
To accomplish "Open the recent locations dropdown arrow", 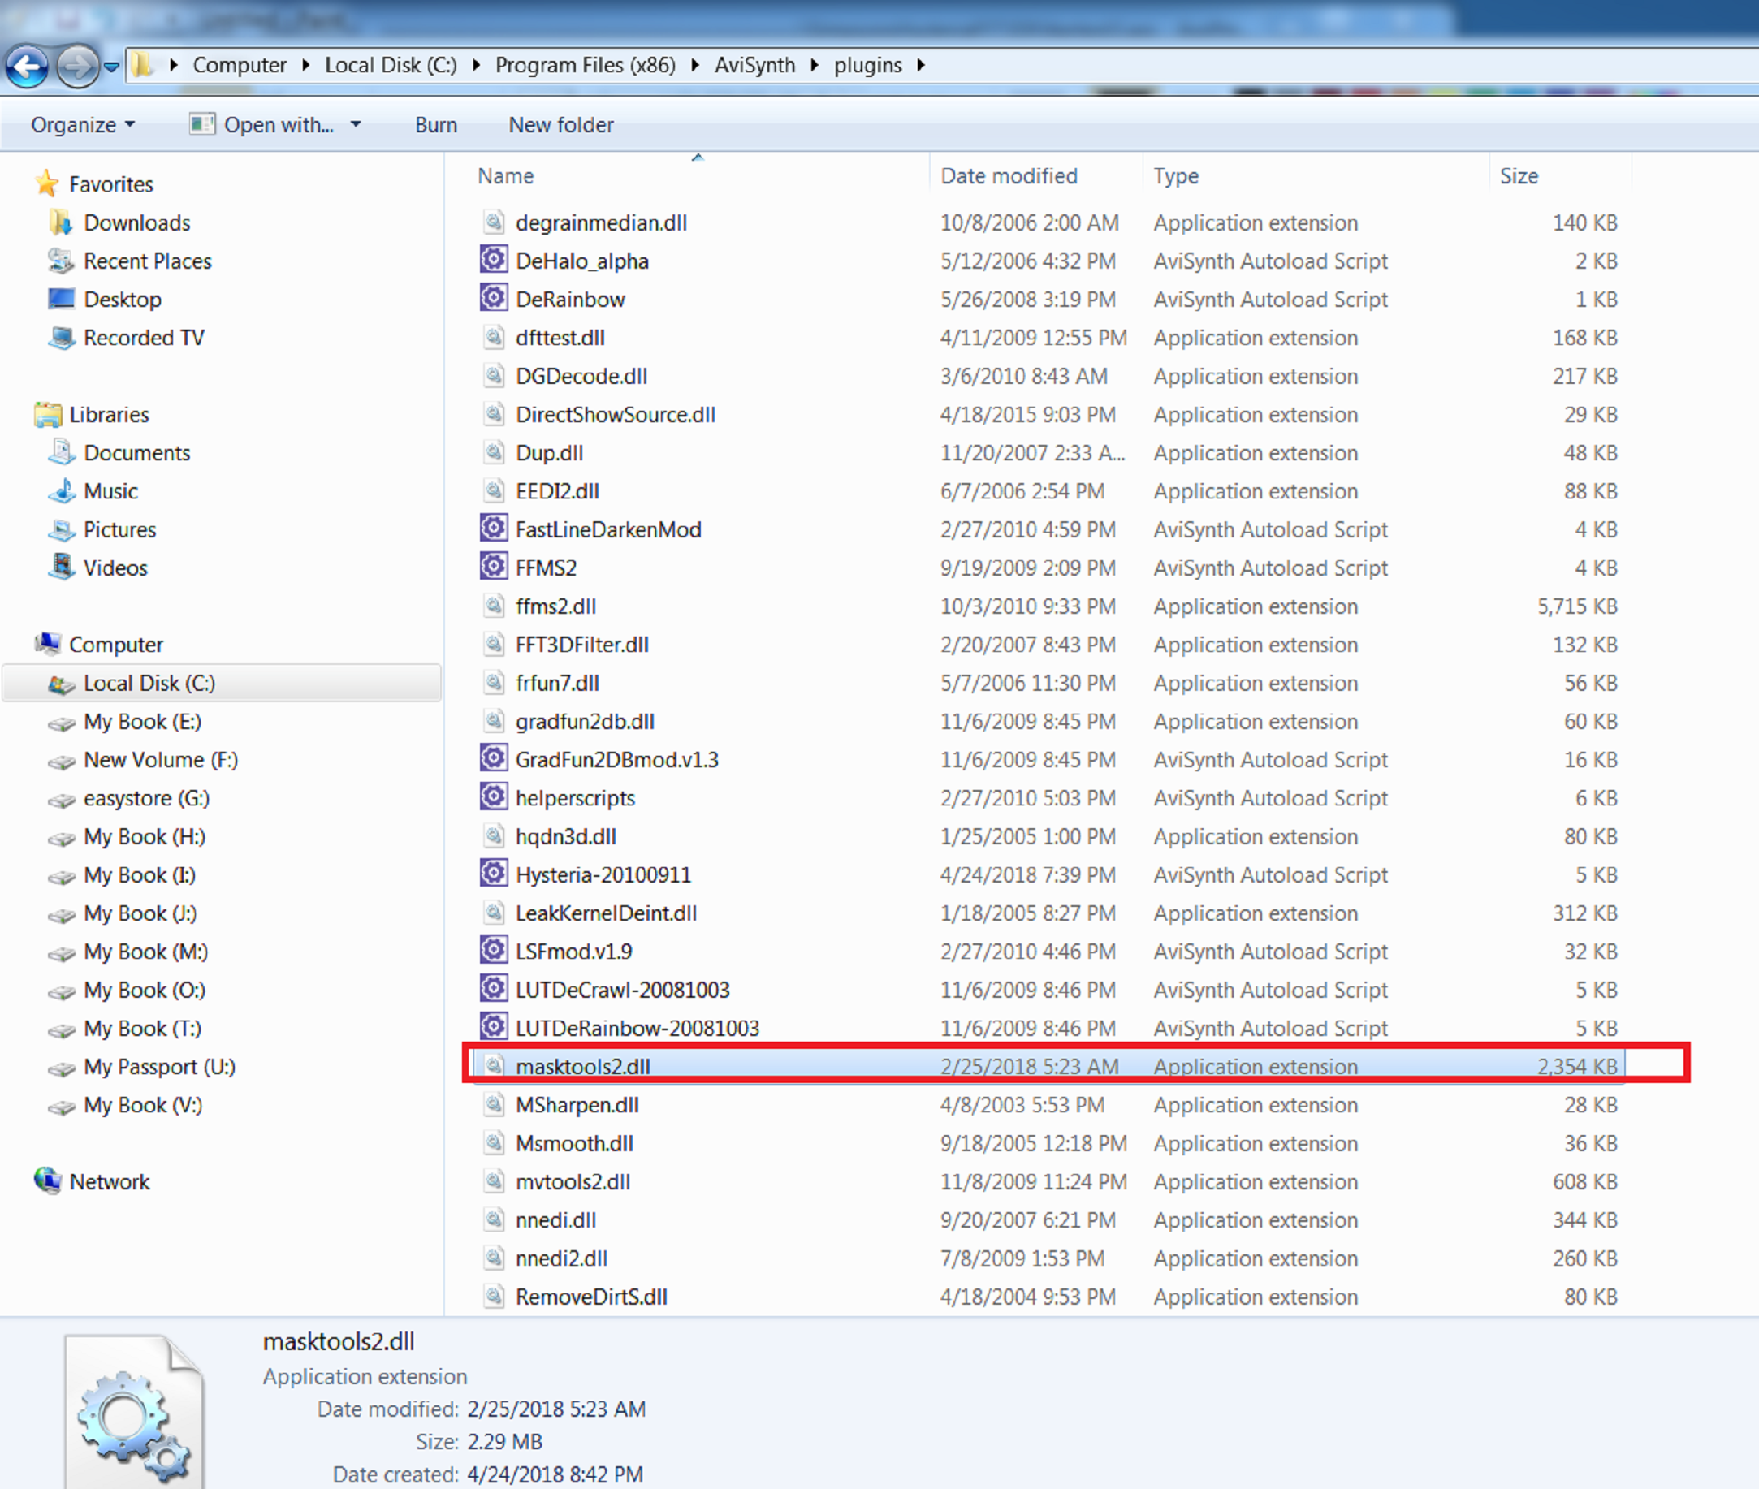I will (111, 67).
